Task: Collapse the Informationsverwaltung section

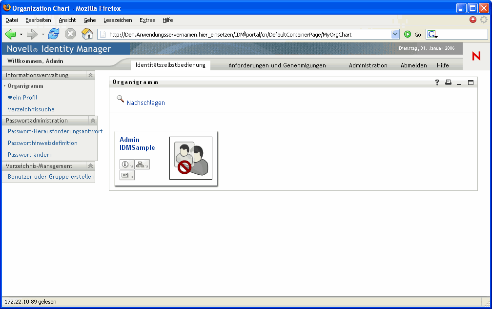Action: [90, 75]
